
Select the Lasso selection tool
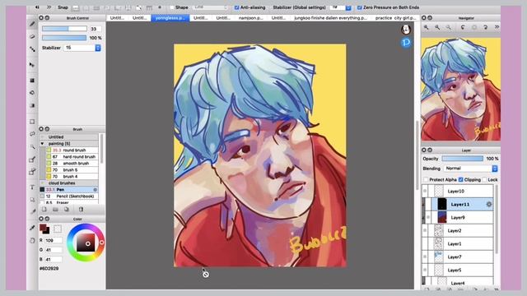pos(32,134)
